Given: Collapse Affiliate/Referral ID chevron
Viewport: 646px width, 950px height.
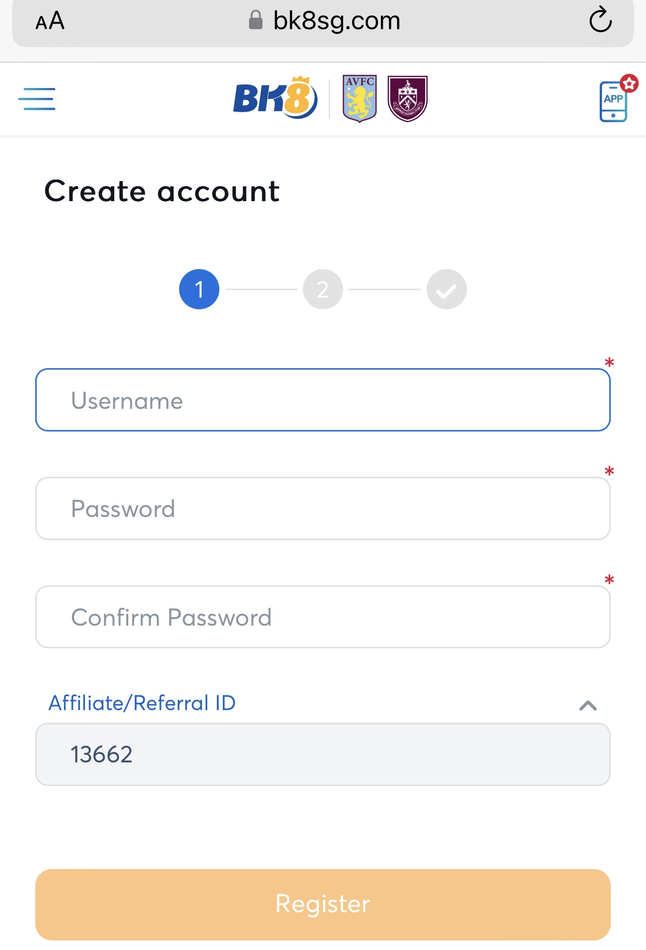Looking at the screenshot, I should [x=588, y=706].
